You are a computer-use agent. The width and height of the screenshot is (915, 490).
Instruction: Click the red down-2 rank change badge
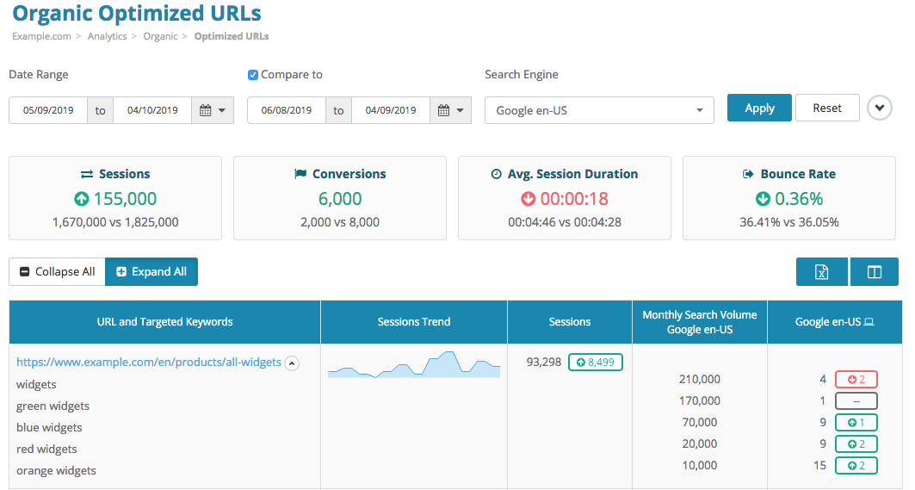coord(856,379)
